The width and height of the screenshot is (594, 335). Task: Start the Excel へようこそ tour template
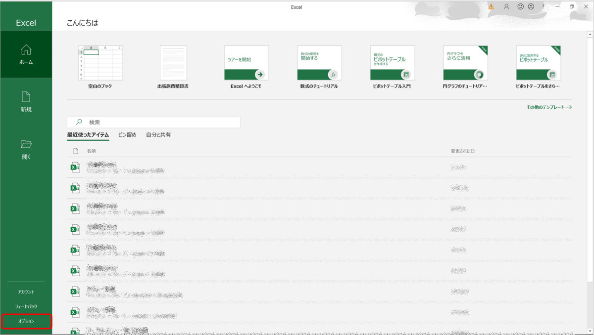pos(247,67)
